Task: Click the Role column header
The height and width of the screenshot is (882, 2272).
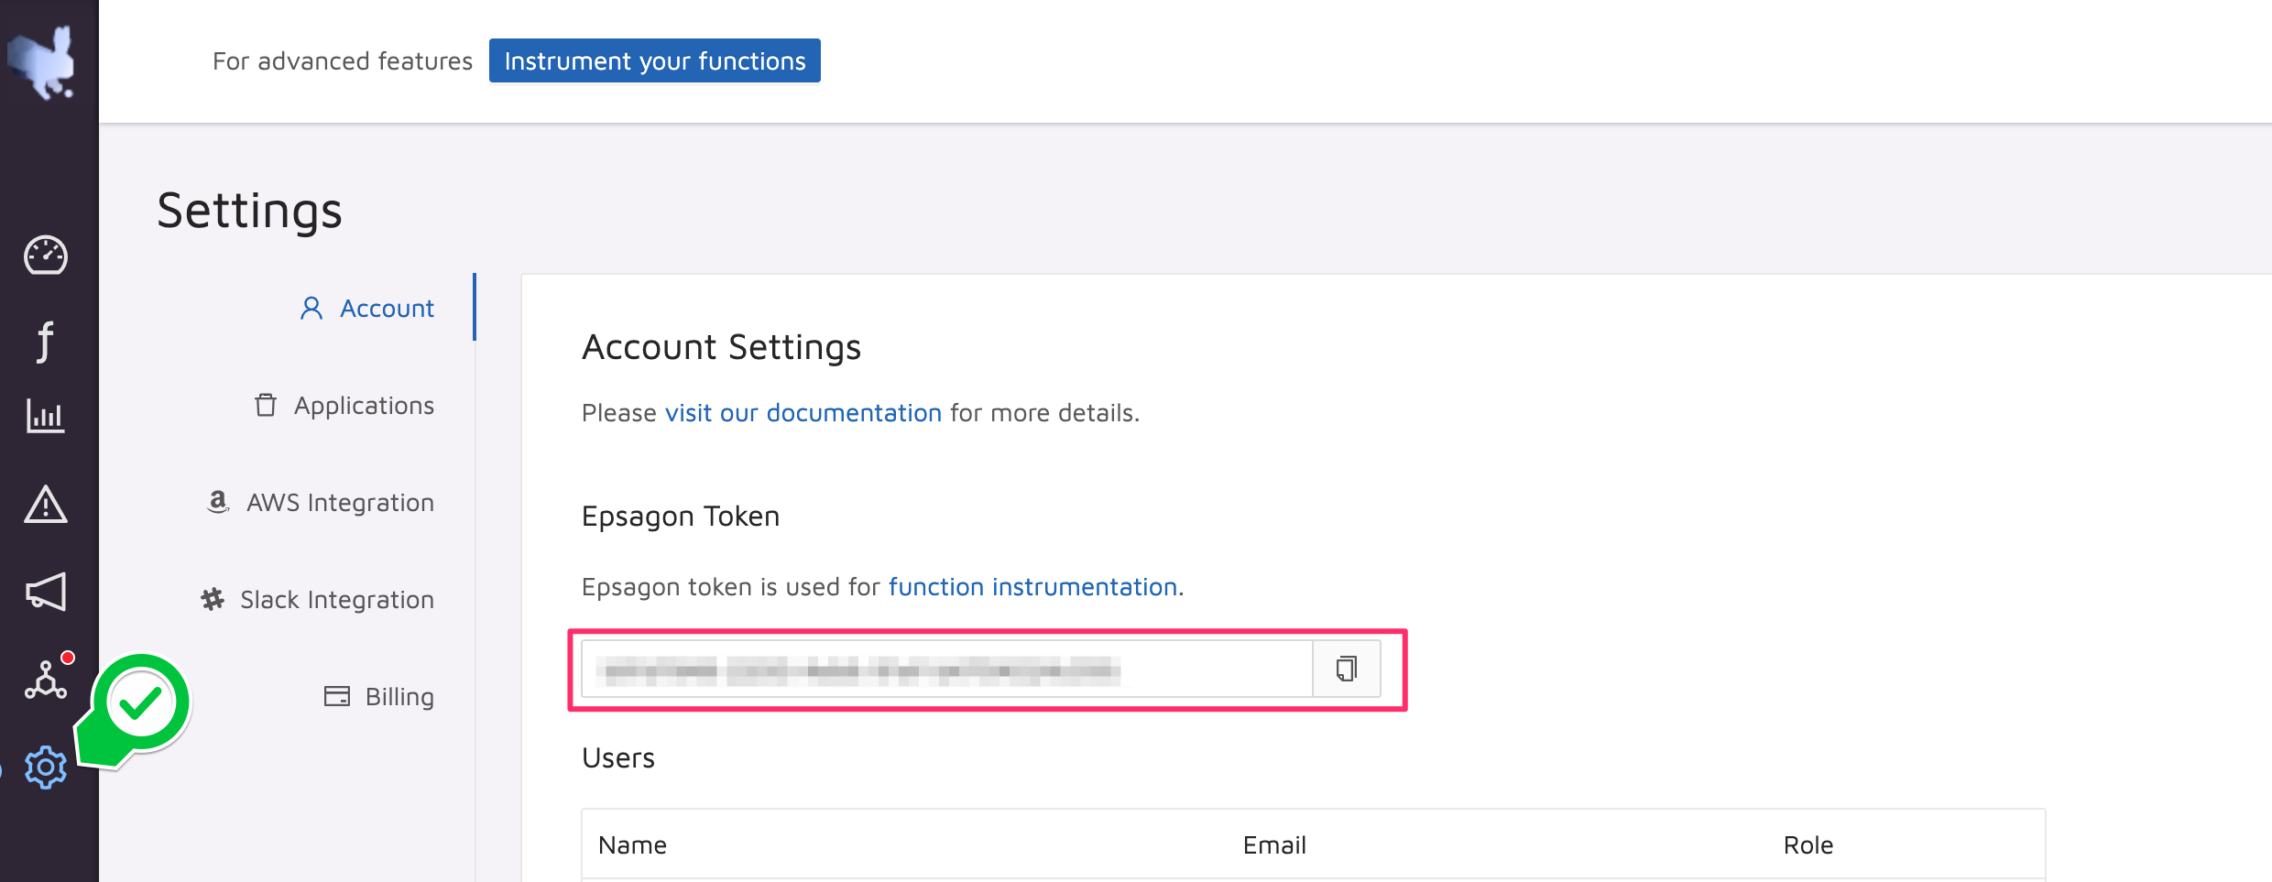Action: [1808, 845]
